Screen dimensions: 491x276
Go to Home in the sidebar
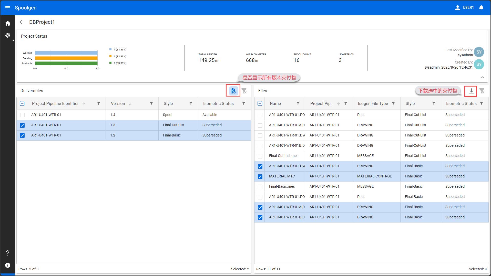(8, 23)
